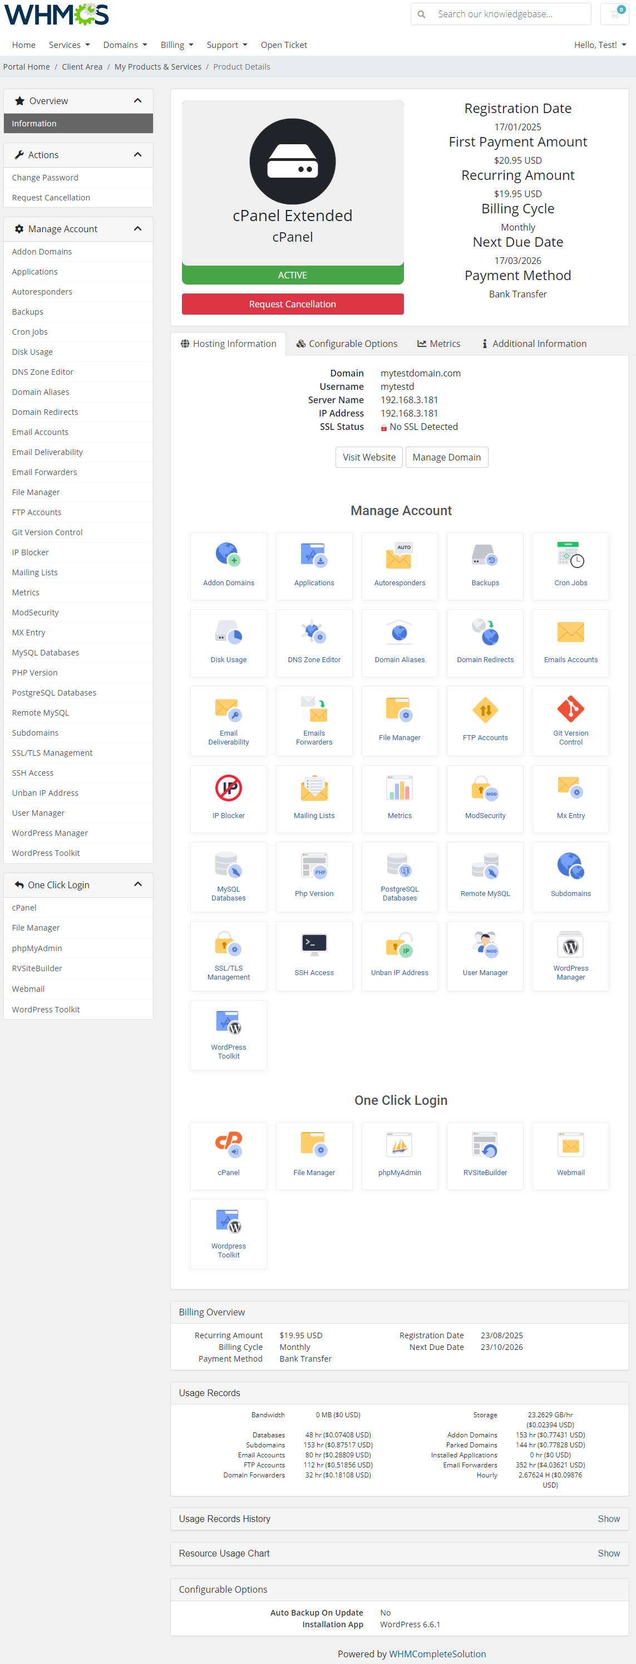Open the Git Version Control icon tile
Viewport: 636px width, 1664px height.
click(570, 711)
